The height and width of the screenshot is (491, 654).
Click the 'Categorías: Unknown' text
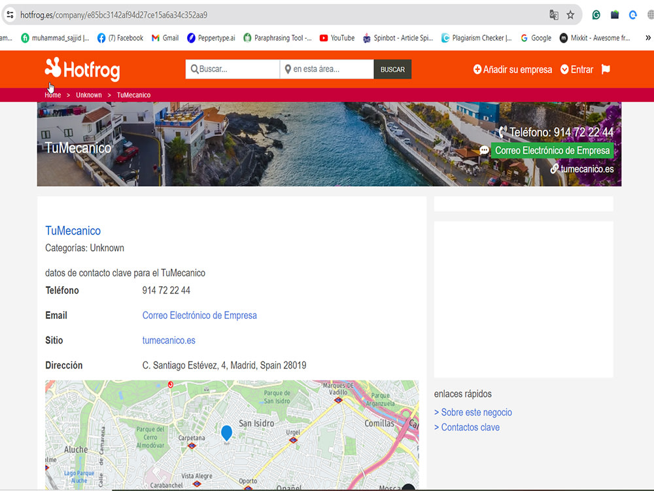tap(84, 248)
